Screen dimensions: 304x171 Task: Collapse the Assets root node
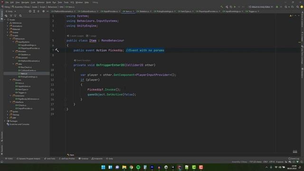(x=5, y=20)
